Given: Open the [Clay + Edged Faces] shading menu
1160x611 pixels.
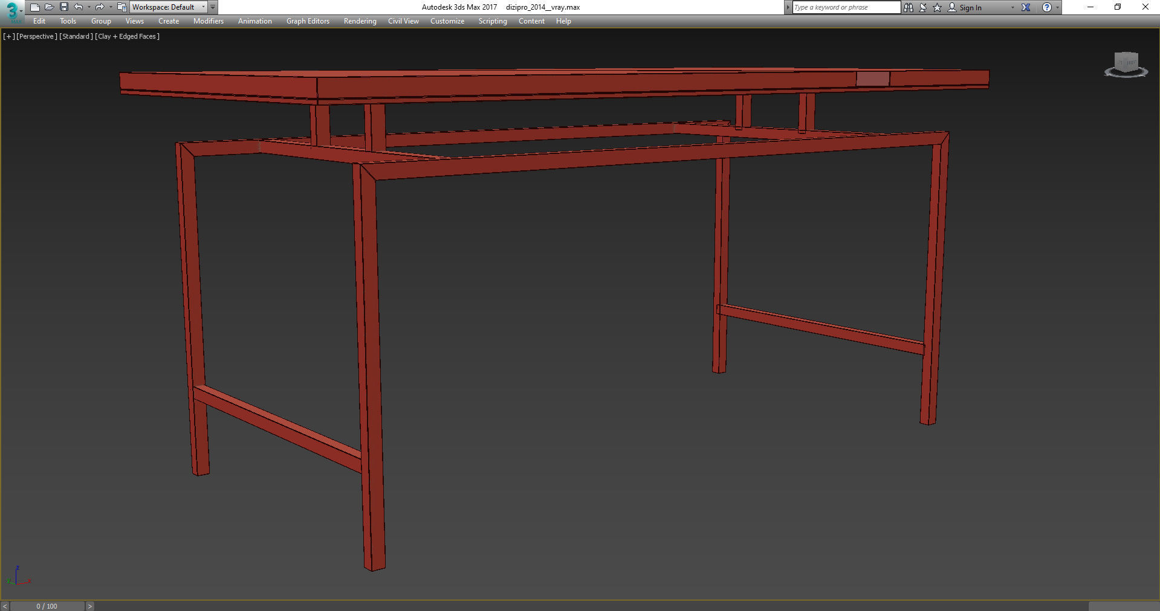Looking at the screenshot, I should [127, 36].
